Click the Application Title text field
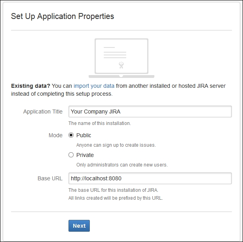 tap(150, 112)
